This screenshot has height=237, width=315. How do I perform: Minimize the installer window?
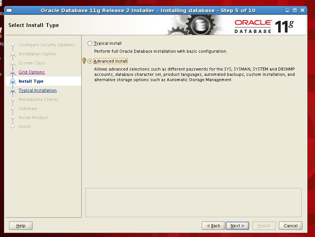[287, 10]
